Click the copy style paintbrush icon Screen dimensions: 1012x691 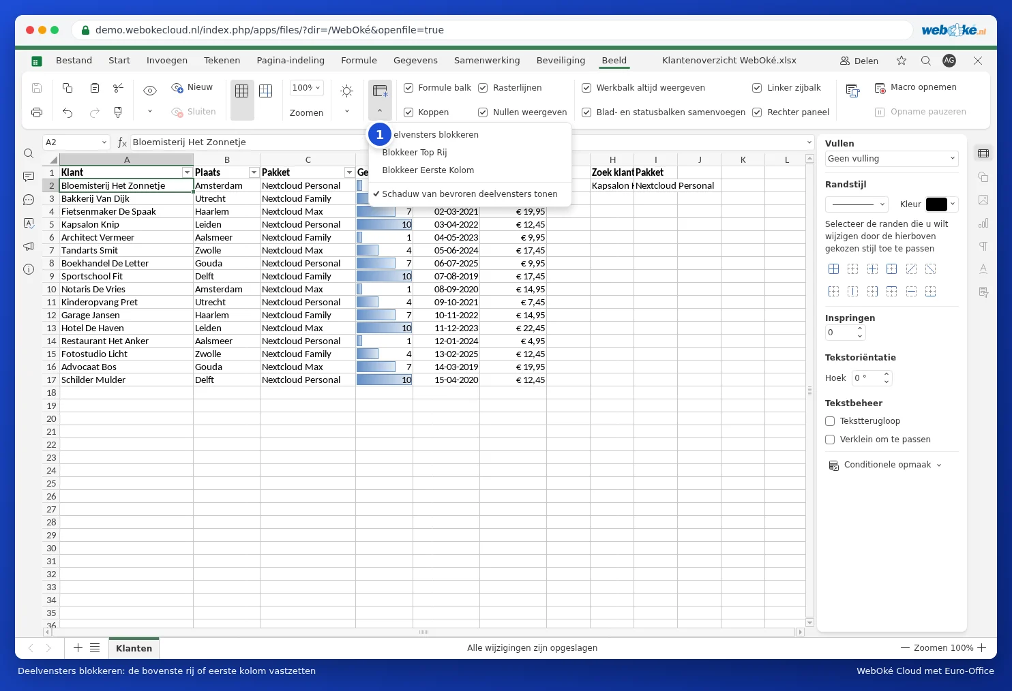119,112
